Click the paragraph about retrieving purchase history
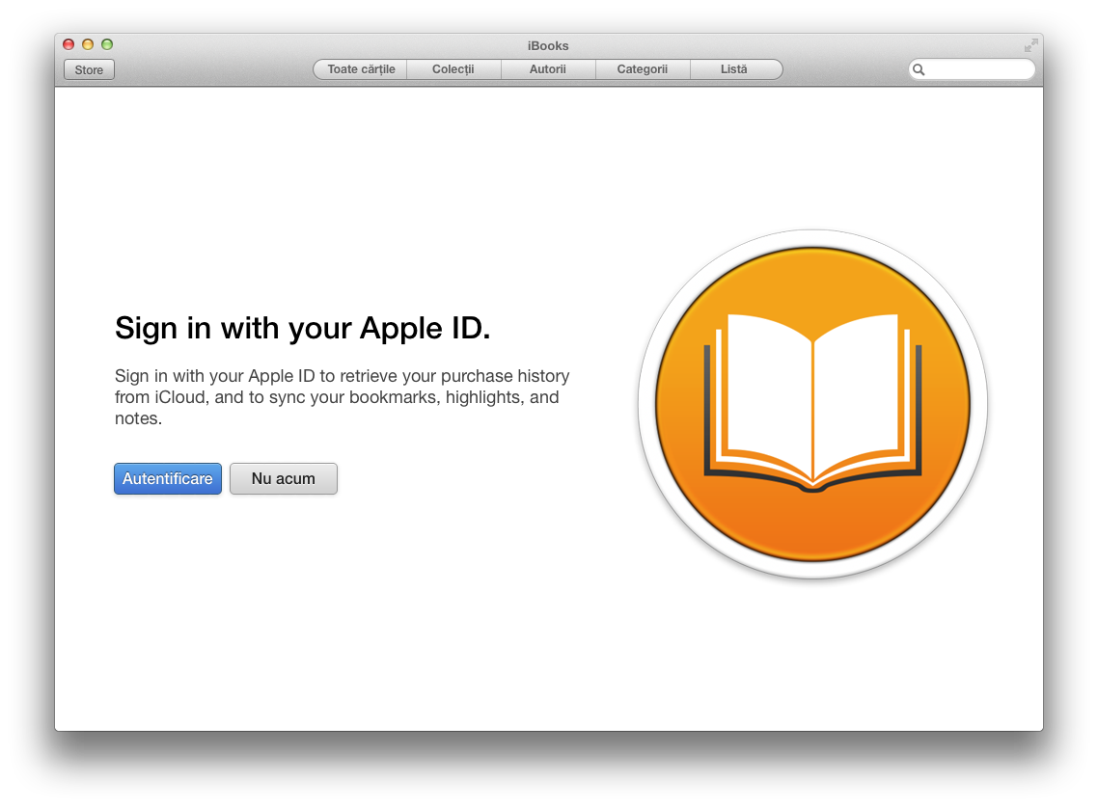 click(x=343, y=397)
